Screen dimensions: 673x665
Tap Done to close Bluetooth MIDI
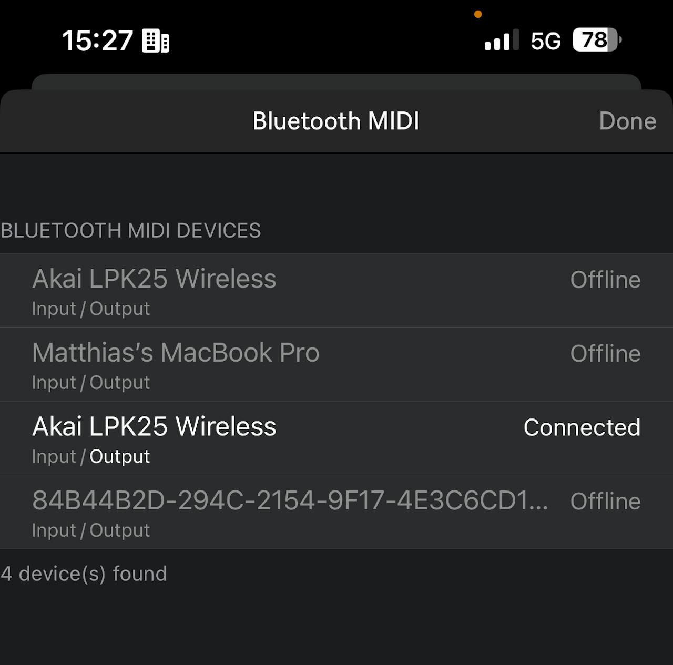point(627,121)
